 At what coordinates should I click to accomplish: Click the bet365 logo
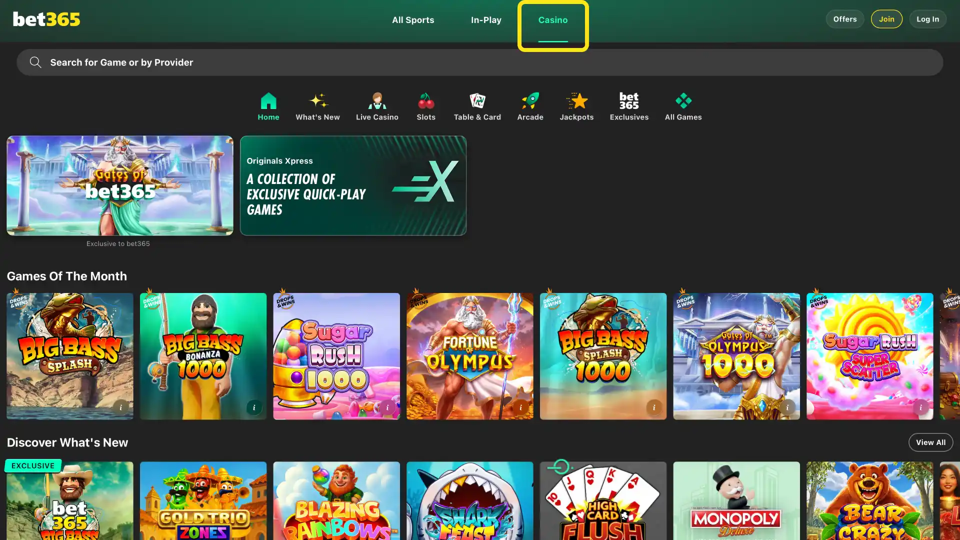tap(46, 19)
